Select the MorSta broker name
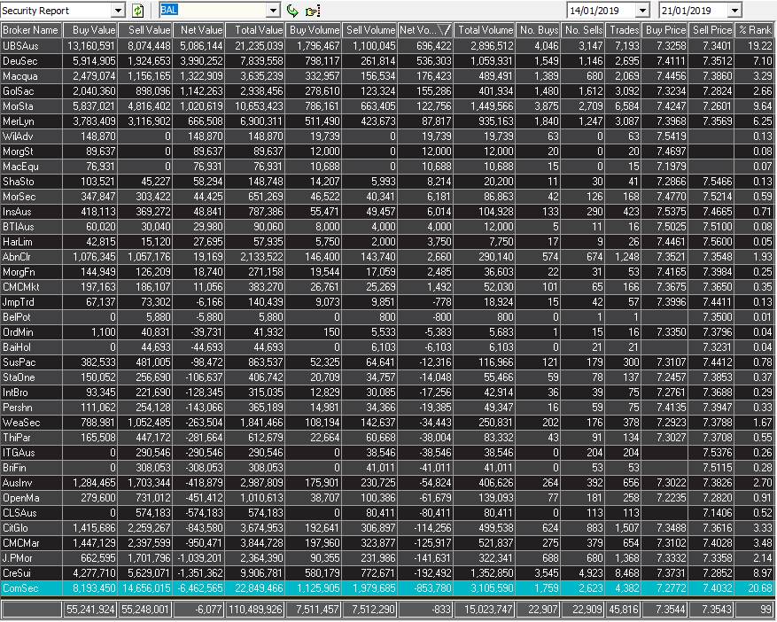Screen dimensions: 777x622 coord(18,106)
